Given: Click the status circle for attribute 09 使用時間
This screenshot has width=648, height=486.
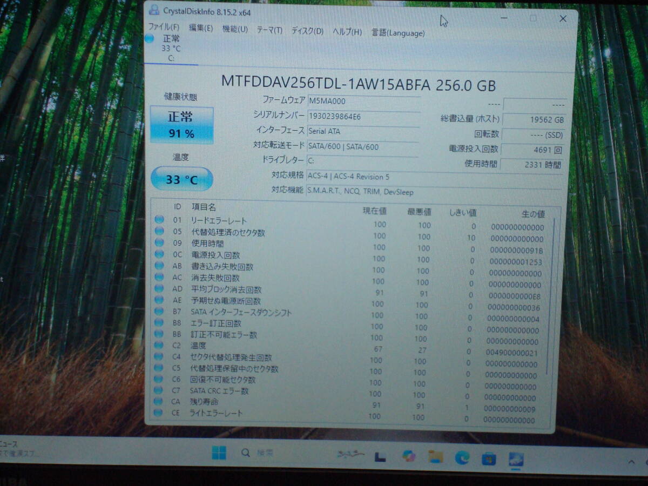Looking at the screenshot, I should coord(159,242).
